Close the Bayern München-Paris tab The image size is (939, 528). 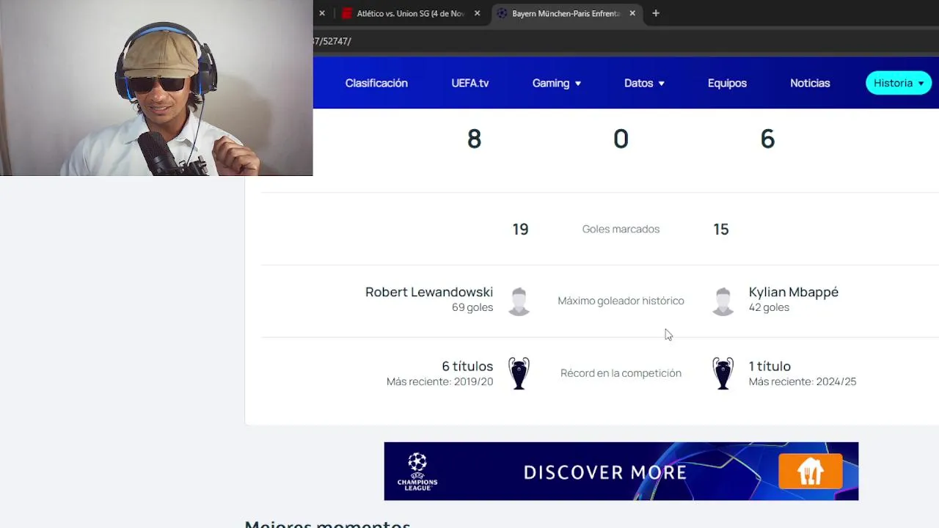pos(632,13)
